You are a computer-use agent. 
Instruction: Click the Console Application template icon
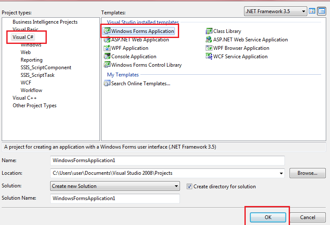coord(107,57)
